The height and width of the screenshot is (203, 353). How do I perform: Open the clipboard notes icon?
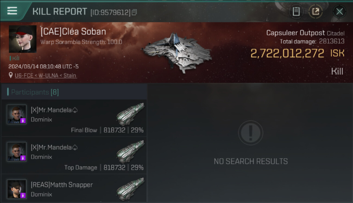[296, 12]
